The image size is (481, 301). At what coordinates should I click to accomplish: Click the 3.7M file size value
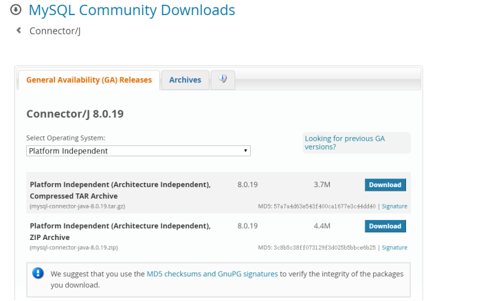point(322,184)
